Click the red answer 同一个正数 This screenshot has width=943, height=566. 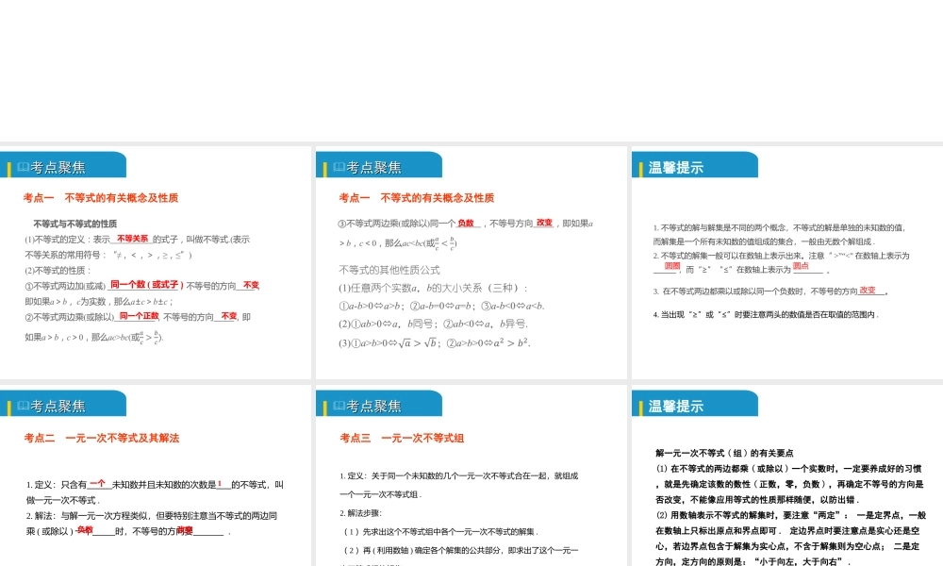click(x=139, y=316)
